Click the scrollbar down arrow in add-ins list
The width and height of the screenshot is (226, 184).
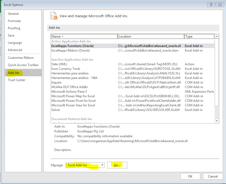coord(217,121)
